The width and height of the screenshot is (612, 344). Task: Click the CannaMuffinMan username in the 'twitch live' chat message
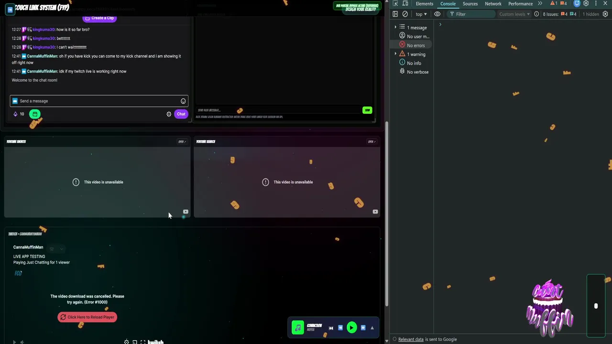(42, 72)
